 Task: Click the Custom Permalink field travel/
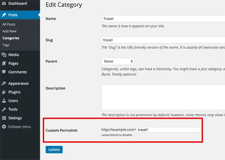[168, 130]
